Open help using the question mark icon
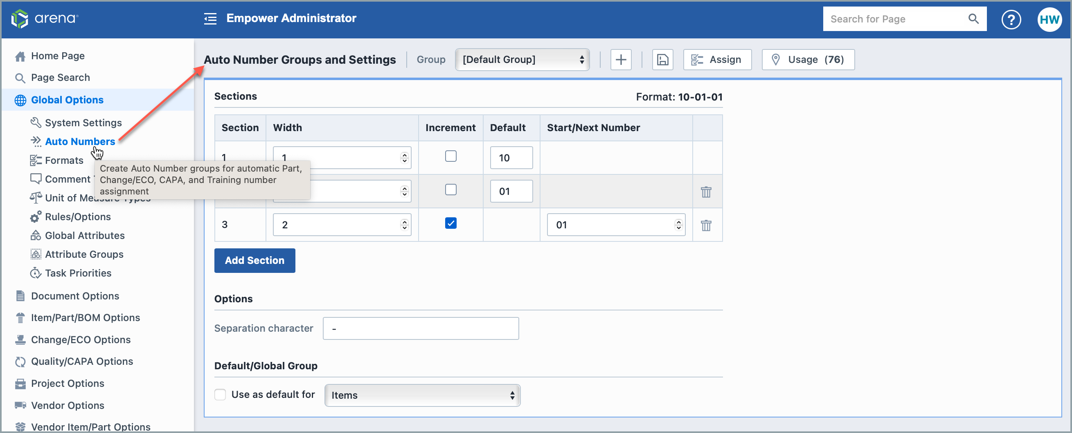The width and height of the screenshot is (1072, 433). pos(1011,19)
